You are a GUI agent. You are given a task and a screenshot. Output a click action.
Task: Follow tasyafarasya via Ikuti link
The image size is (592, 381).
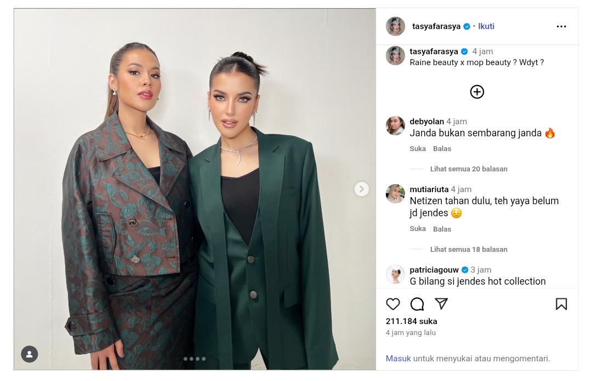[x=486, y=26]
